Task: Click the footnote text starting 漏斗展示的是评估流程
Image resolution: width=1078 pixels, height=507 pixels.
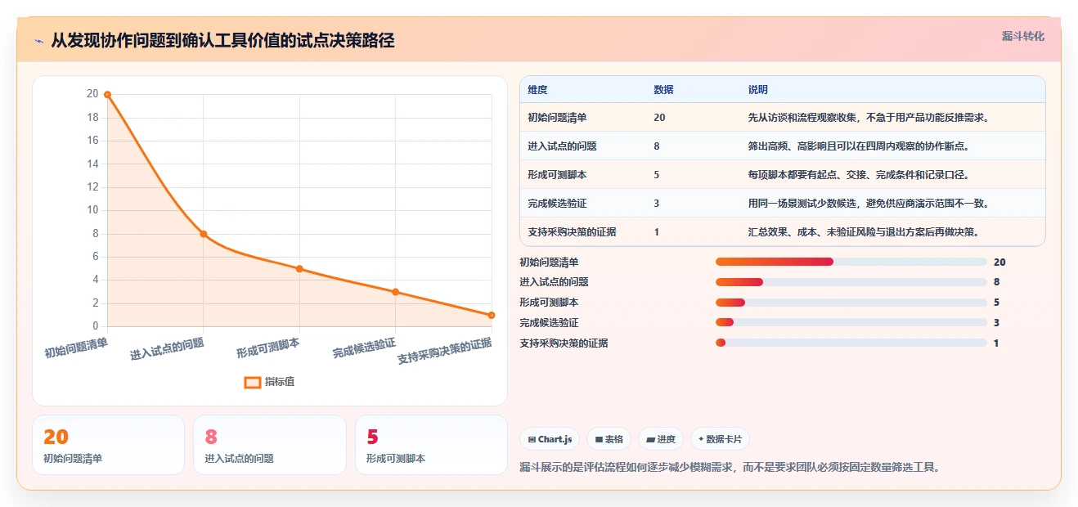Action: click(x=730, y=468)
